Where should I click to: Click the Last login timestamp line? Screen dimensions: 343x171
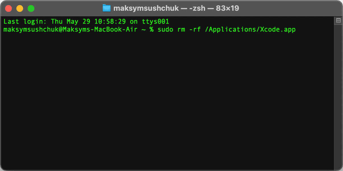(x=85, y=21)
